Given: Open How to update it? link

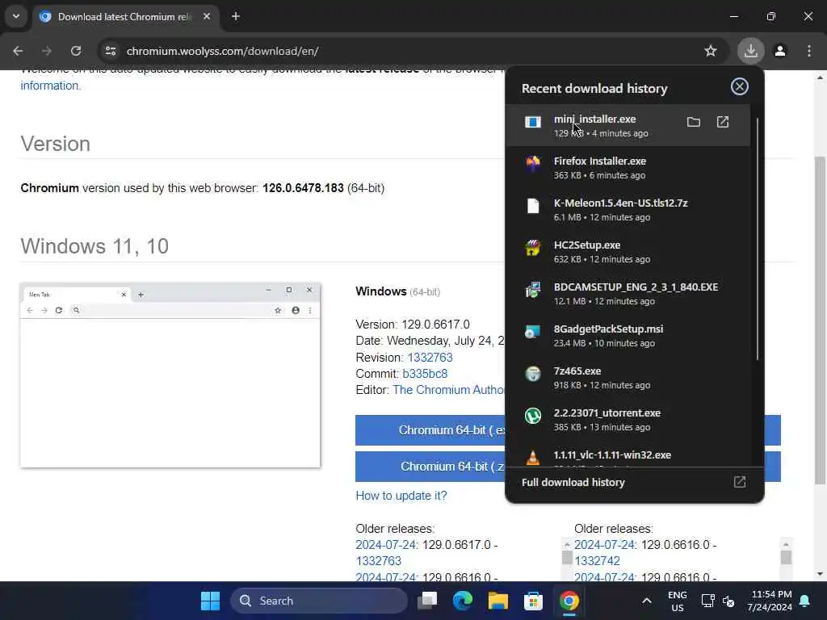Looking at the screenshot, I should tap(401, 496).
